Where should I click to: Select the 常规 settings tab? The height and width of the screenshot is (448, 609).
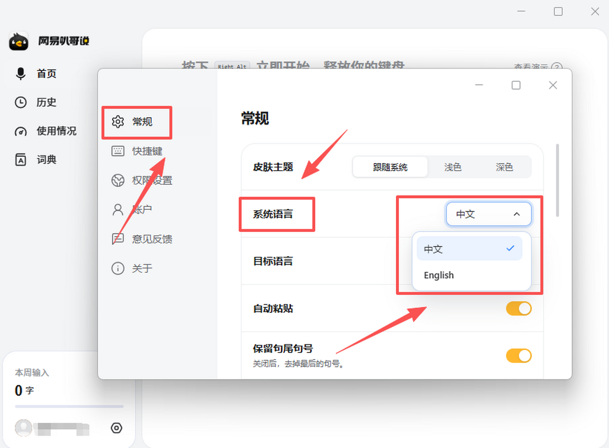tap(137, 122)
